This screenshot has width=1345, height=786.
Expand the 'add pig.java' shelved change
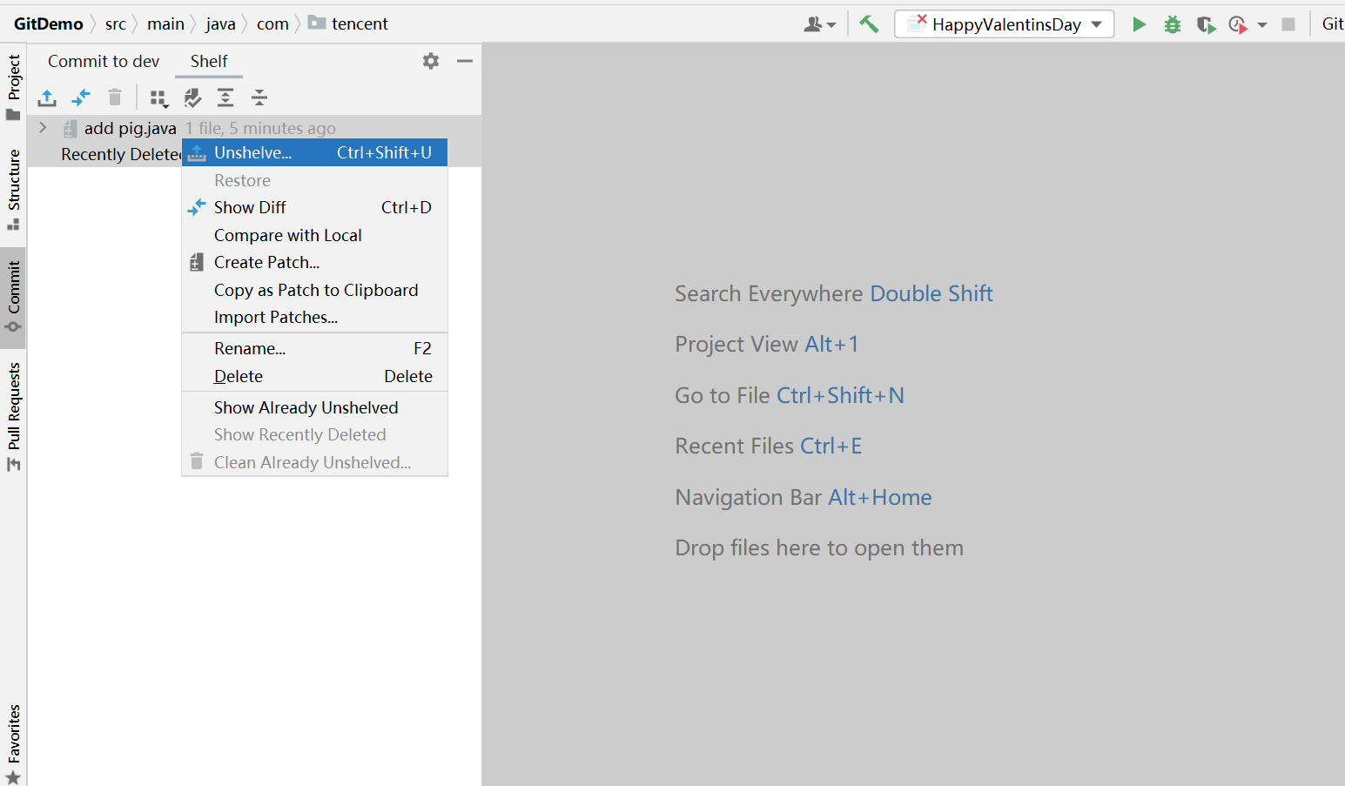[42, 127]
